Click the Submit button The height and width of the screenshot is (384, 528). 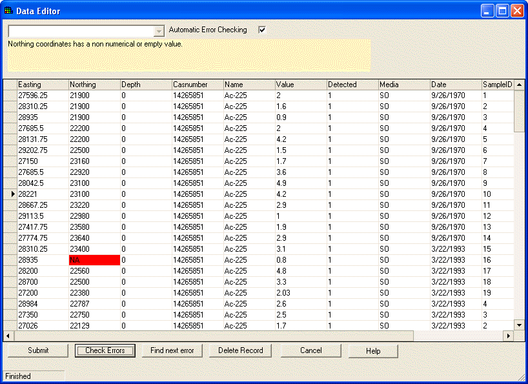[x=37, y=350]
